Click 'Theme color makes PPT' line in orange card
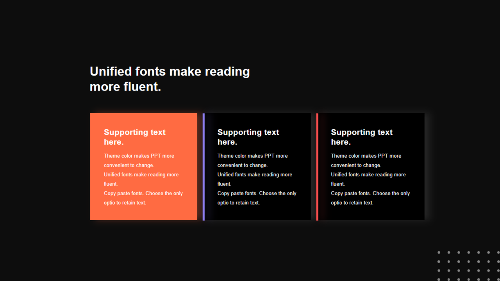This screenshot has height=281, width=500. click(x=139, y=156)
